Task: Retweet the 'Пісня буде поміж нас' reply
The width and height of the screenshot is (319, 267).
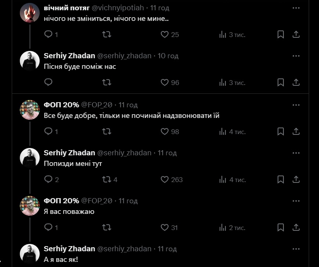Action: click(106, 82)
